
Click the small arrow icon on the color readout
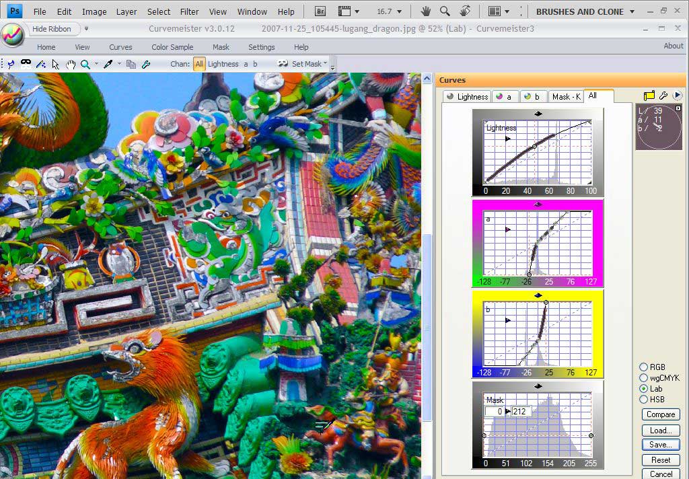coord(678,108)
